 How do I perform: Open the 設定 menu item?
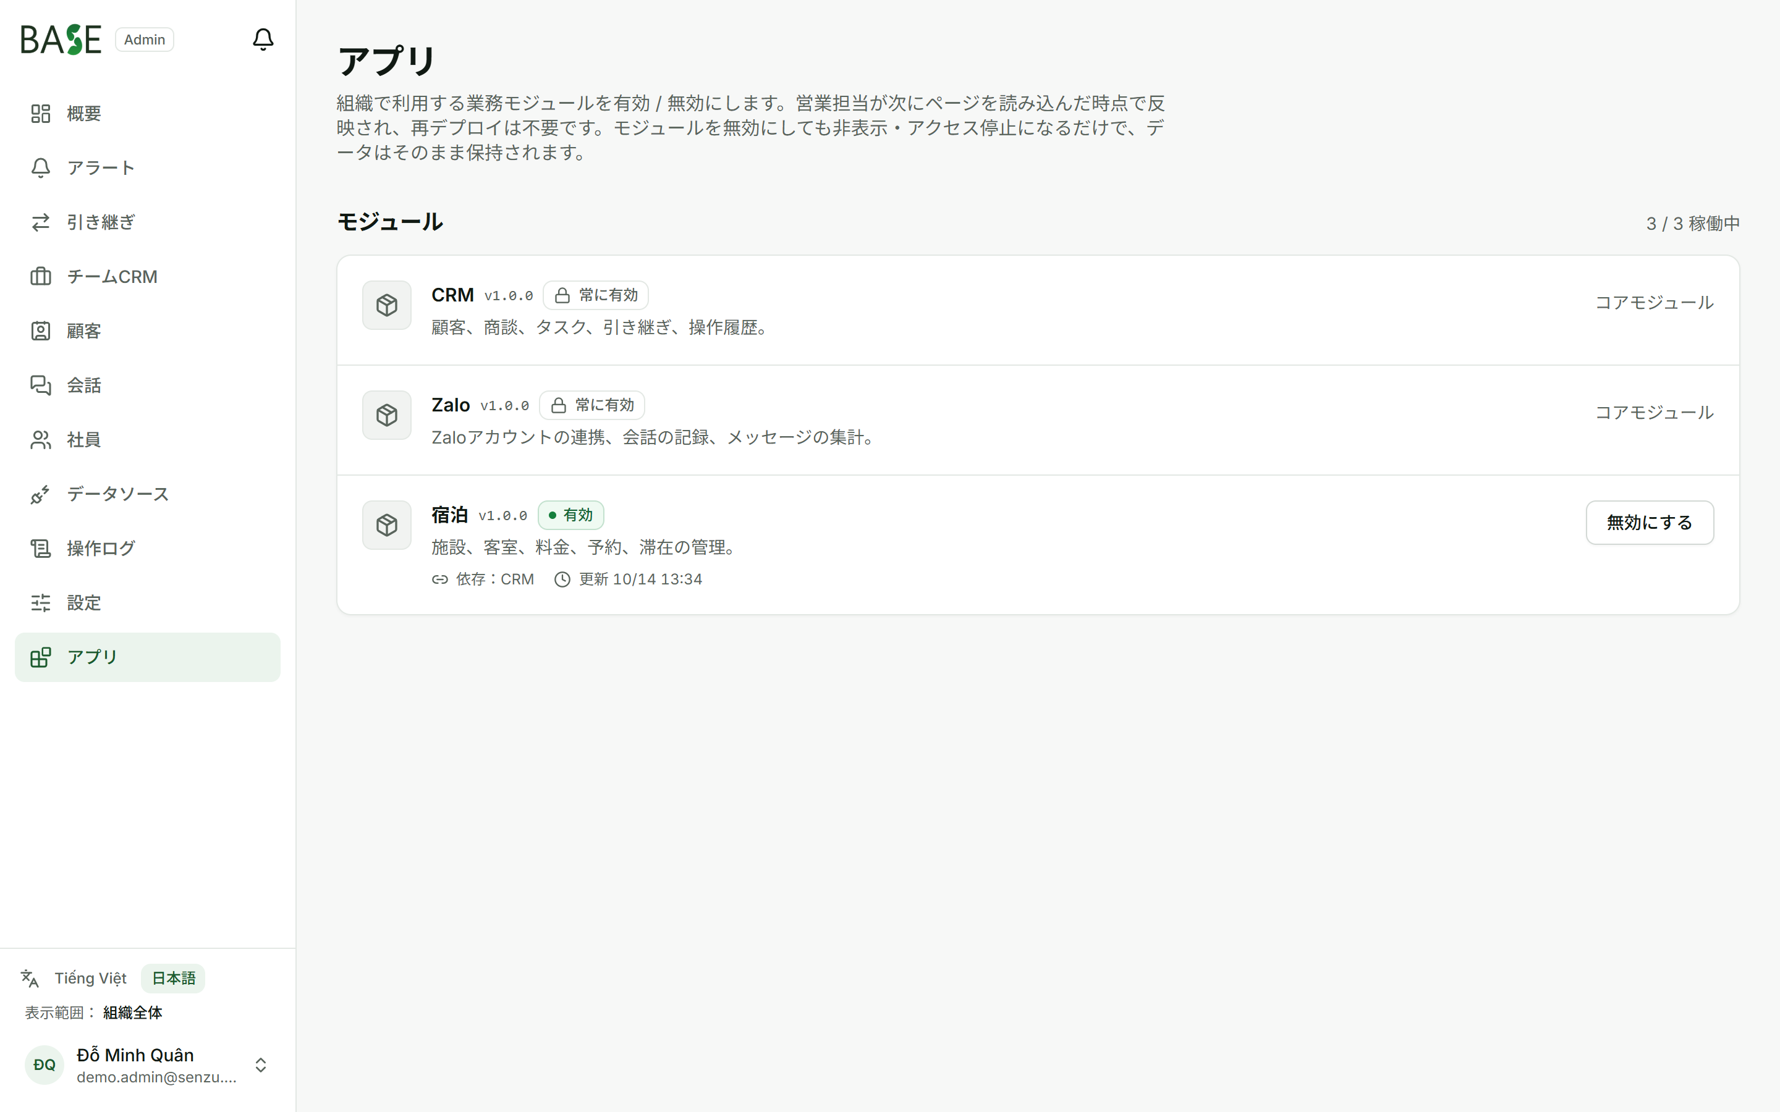(147, 603)
